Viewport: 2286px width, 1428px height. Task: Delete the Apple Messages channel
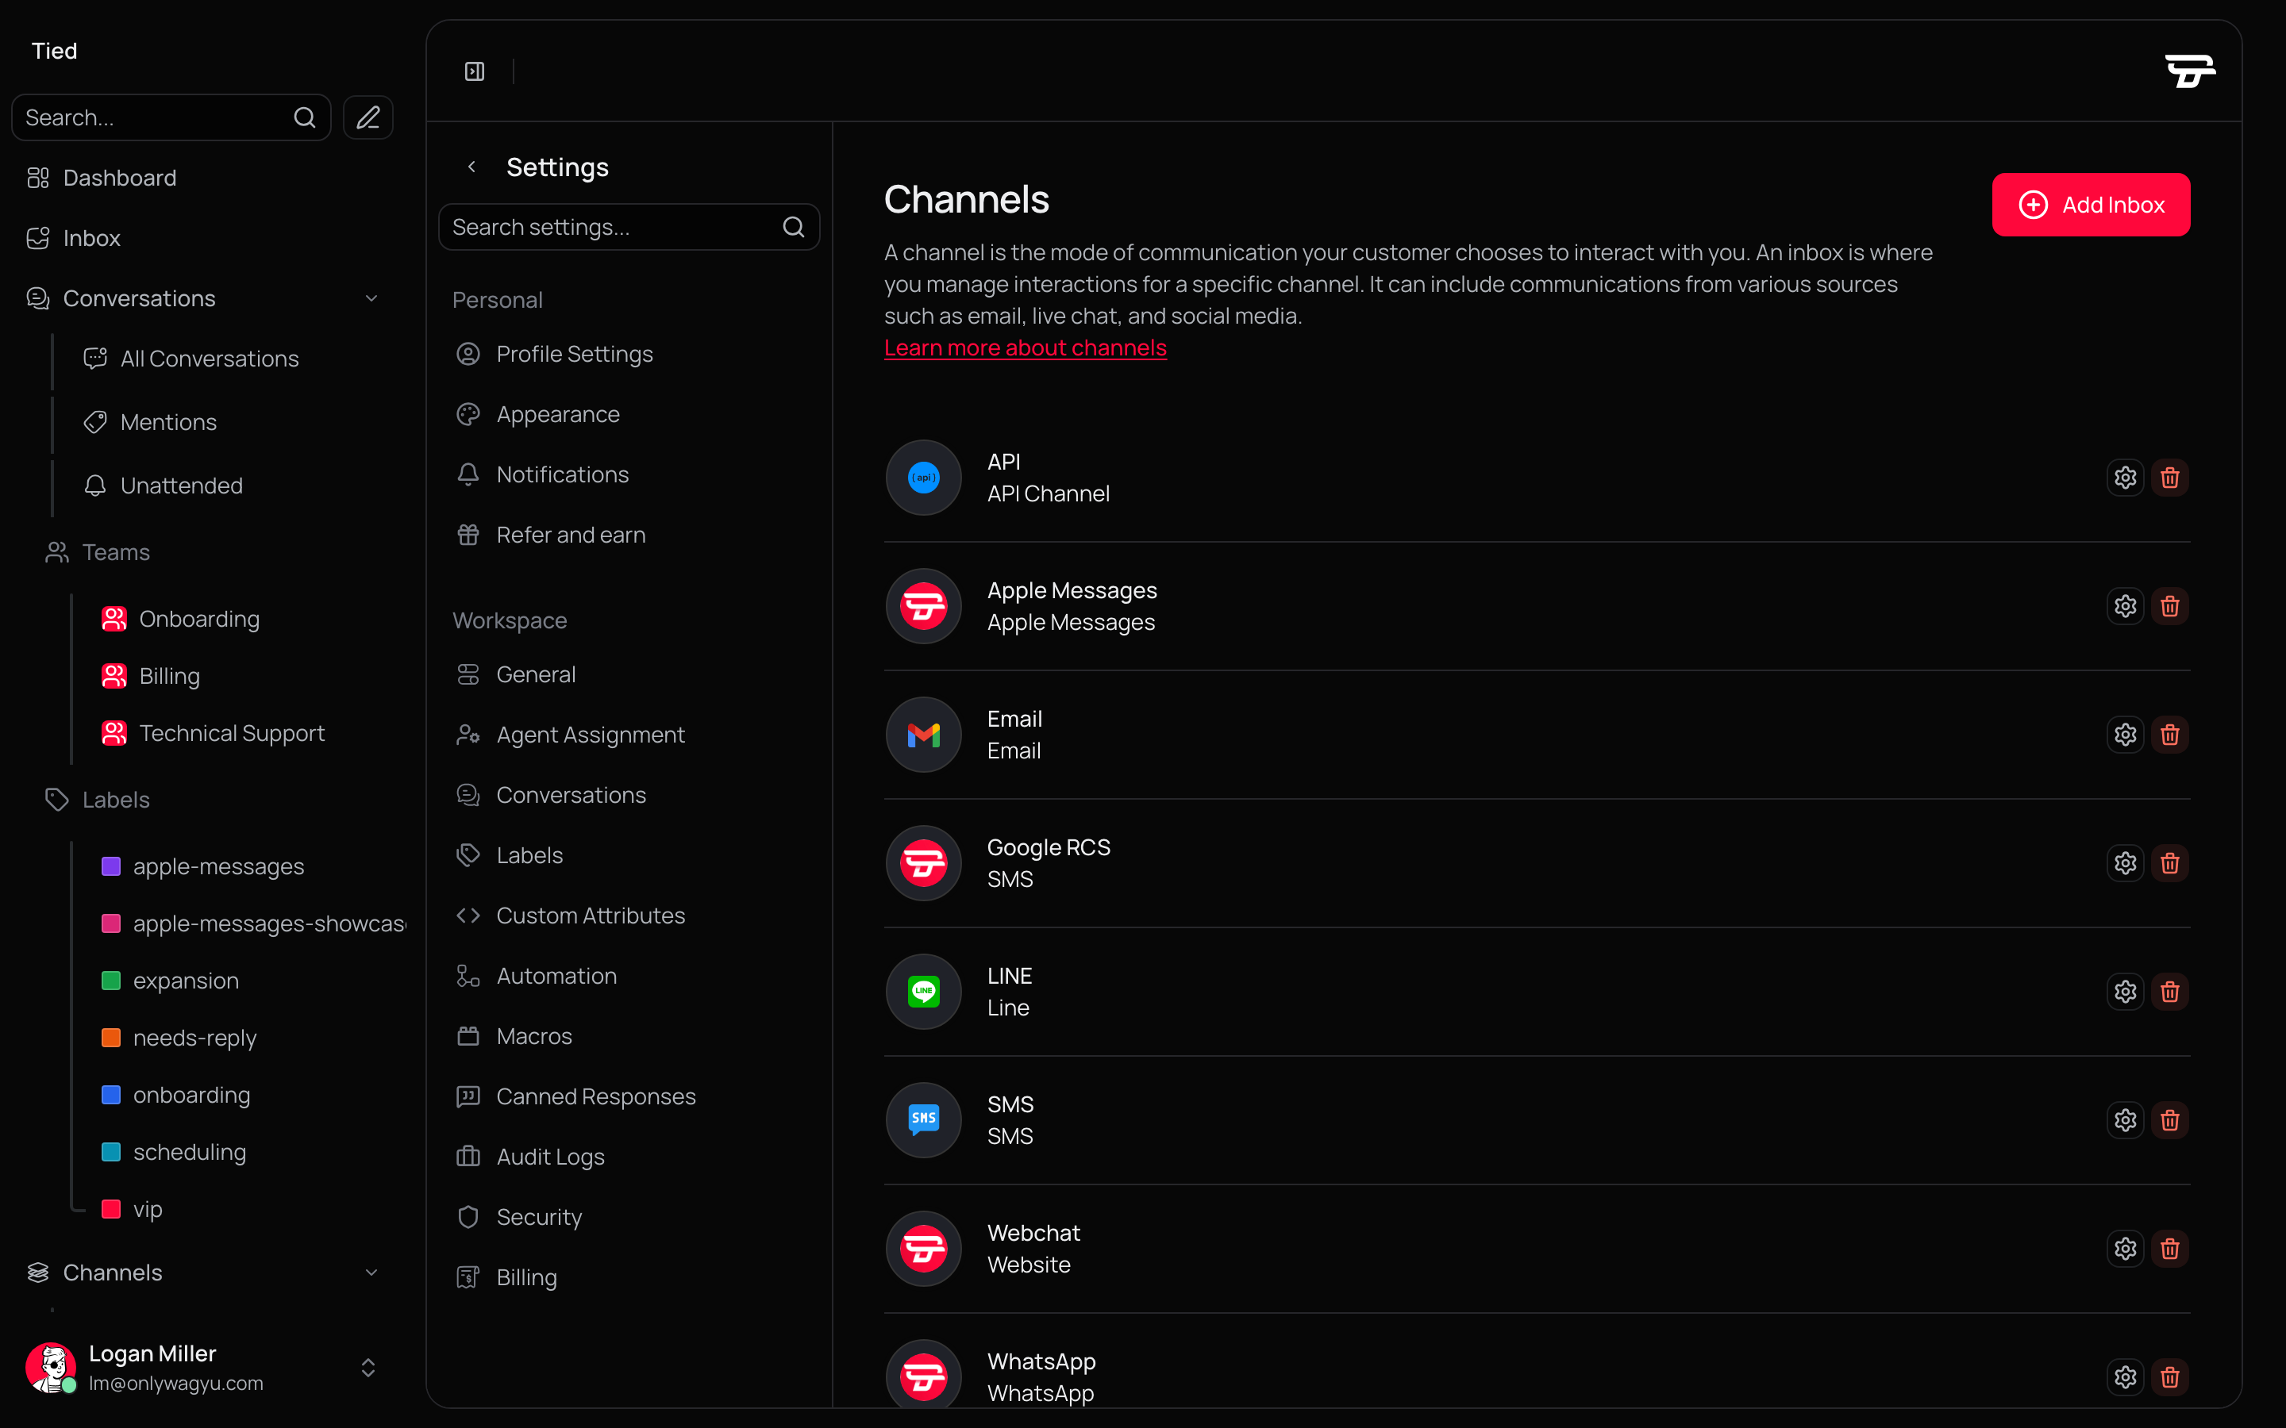(x=2170, y=606)
